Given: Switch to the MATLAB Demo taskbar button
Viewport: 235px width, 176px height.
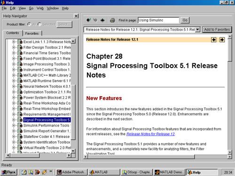Looking at the screenshot, I should coord(169,172).
